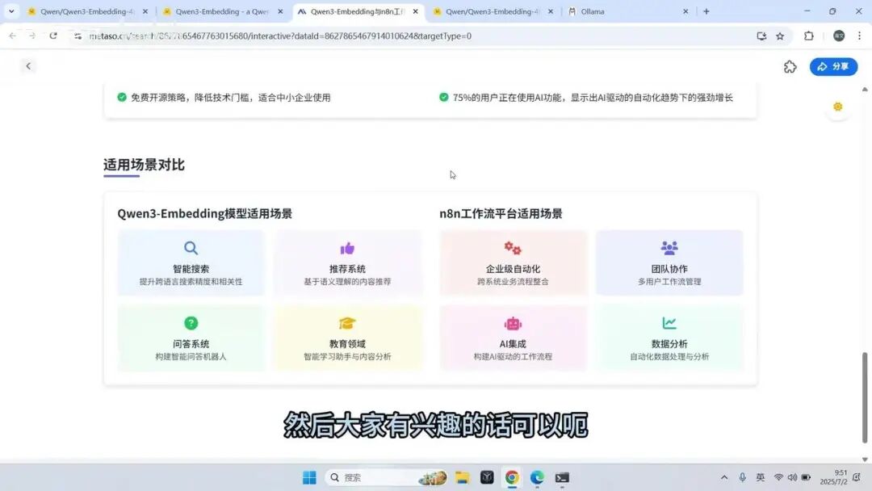Select the 企业级自动化 card title

click(x=513, y=269)
